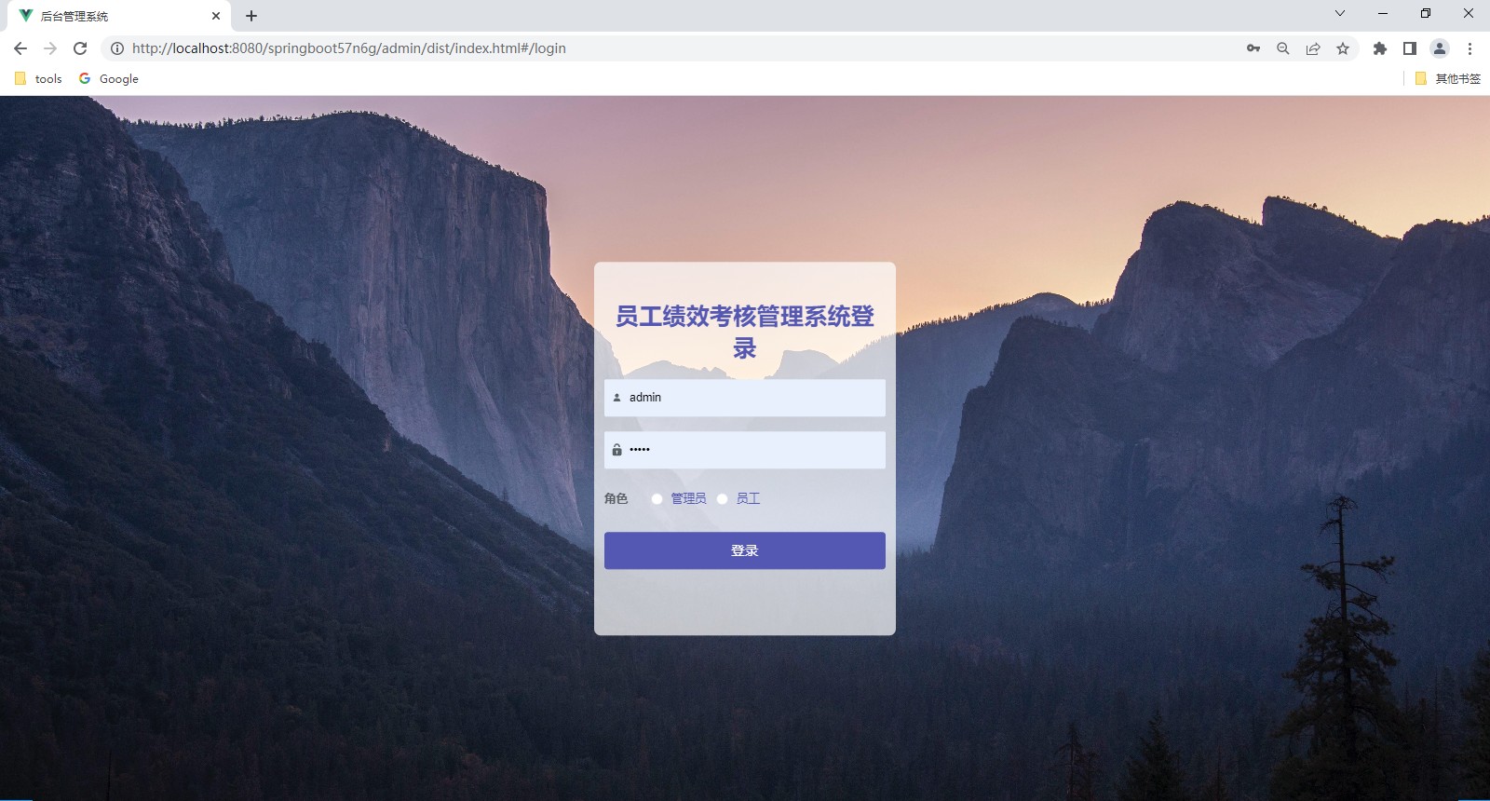Viewport: 1490px width, 801px height.
Task: Open the saved passwords key icon
Action: click(1253, 48)
